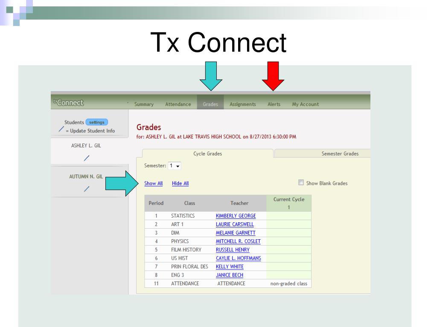
Task: Switch to the Semester Grades tab
Action: (x=323, y=153)
